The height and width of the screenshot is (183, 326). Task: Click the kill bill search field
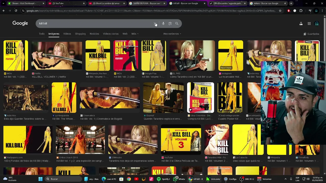(94, 23)
